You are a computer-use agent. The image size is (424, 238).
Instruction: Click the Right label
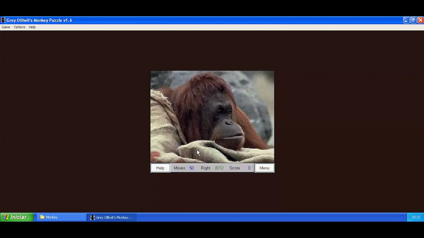pos(206,168)
